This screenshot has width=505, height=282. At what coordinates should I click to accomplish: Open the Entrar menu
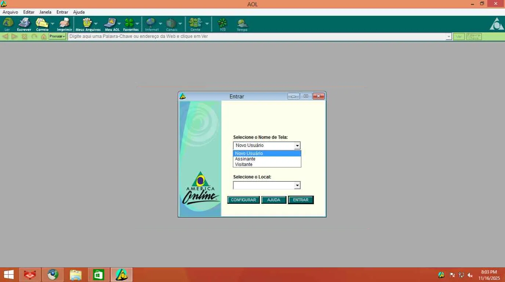pyautogui.click(x=62, y=12)
